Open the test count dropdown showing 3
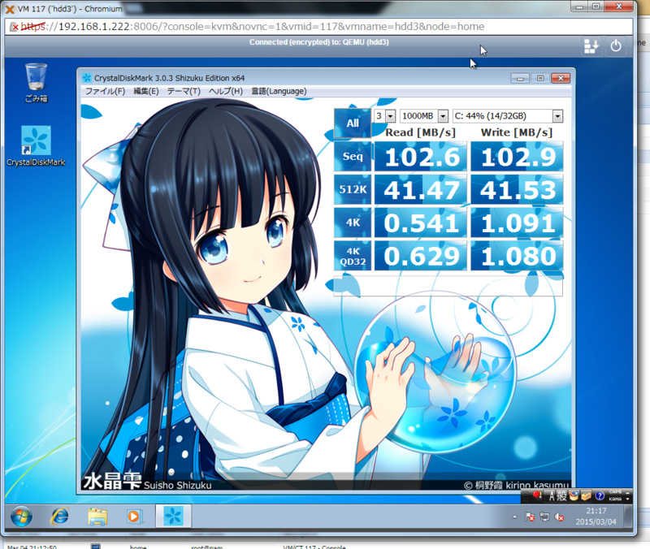Screen dimensions: 650x549 pos(384,116)
